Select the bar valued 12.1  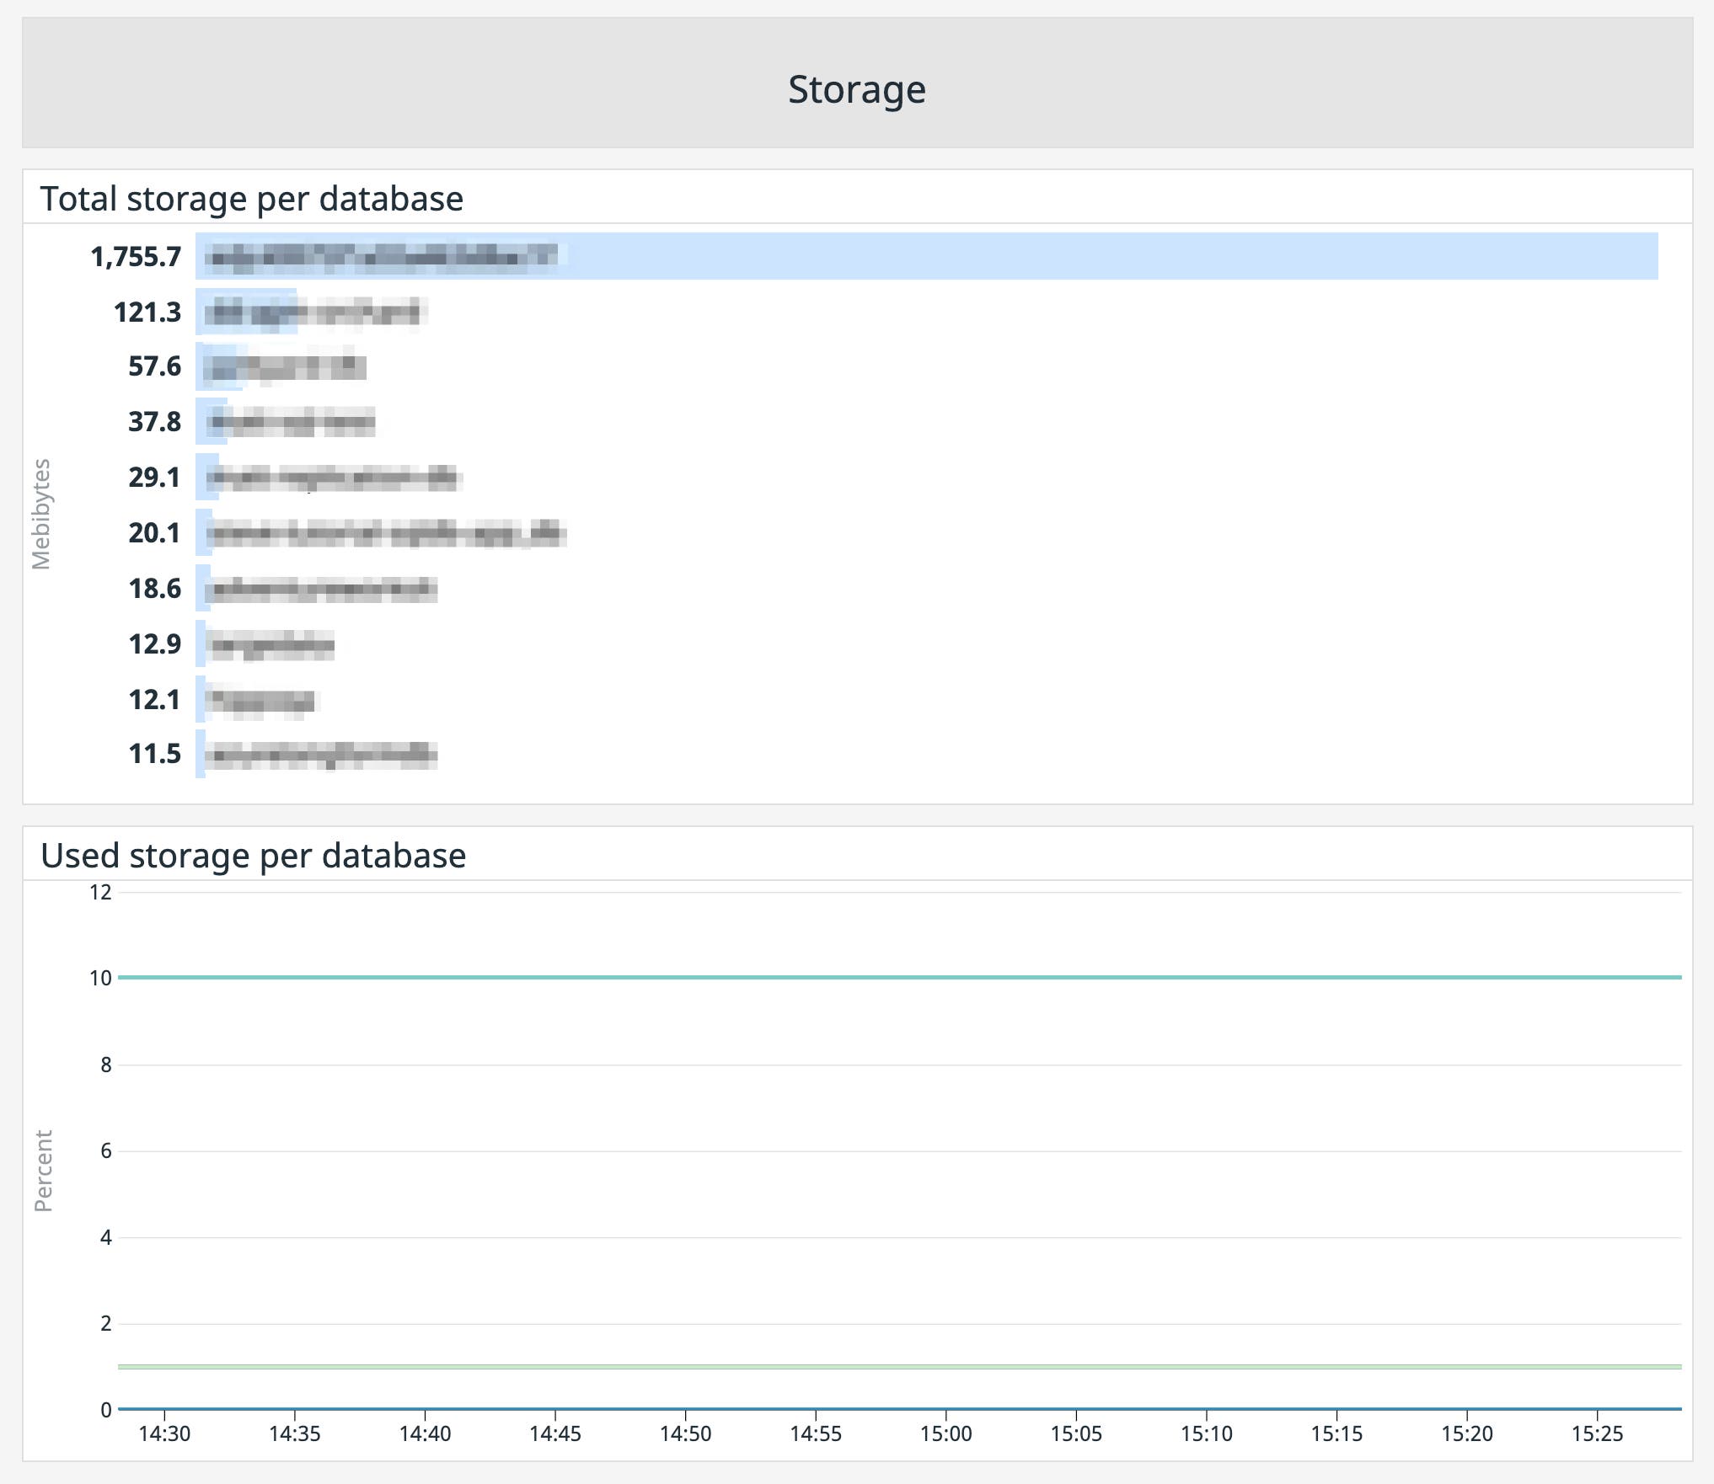coord(202,698)
